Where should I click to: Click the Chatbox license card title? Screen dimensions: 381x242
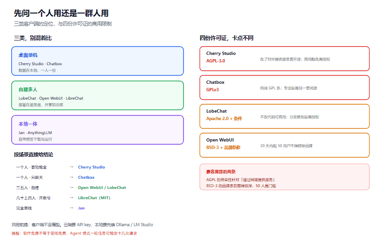[215, 82]
